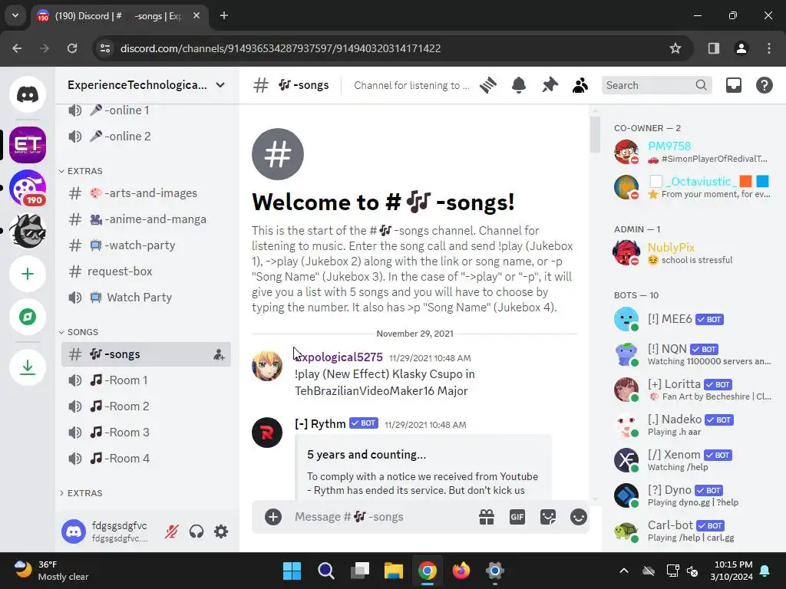This screenshot has width=786, height=589.
Task: Click Chrome bookmark star icon
Action: pos(675,48)
